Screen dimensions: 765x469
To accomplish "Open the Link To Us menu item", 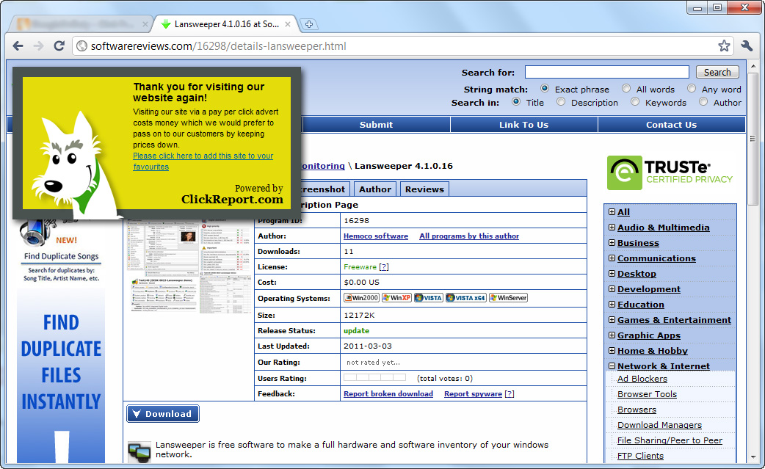I will [523, 124].
